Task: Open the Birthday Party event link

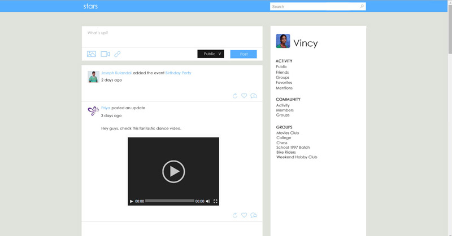Action: click(178, 73)
